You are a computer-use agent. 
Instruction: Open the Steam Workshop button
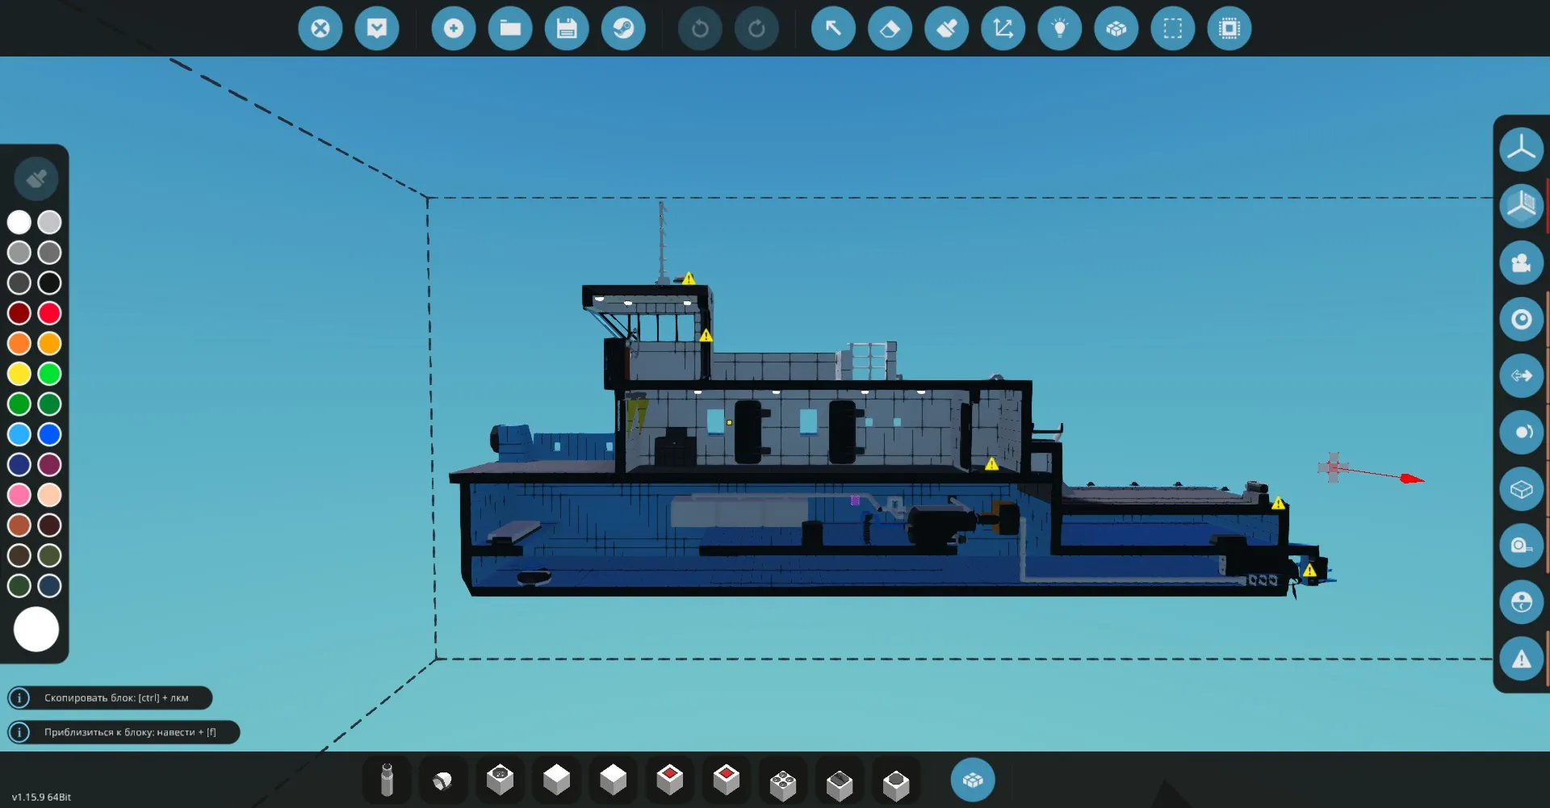623,29
